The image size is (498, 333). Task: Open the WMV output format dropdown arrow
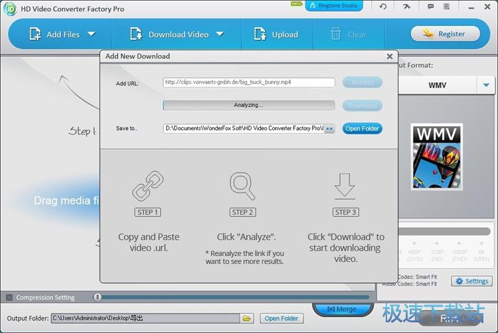point(485,85)
